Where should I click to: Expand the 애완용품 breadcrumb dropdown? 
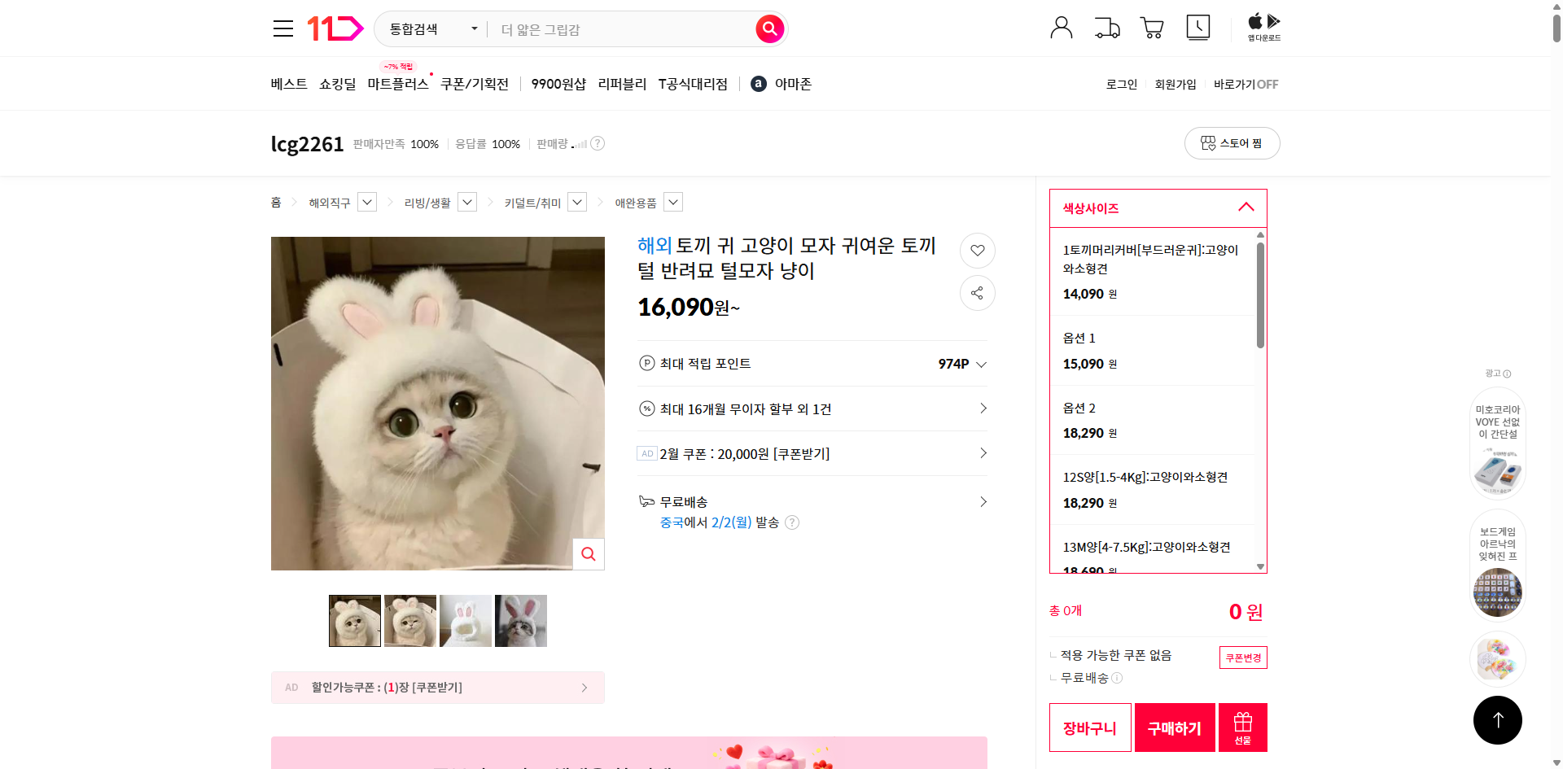coord(672,202)
